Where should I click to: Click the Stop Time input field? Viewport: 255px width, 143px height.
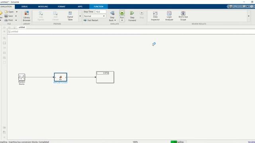click(x=100, y=12)
